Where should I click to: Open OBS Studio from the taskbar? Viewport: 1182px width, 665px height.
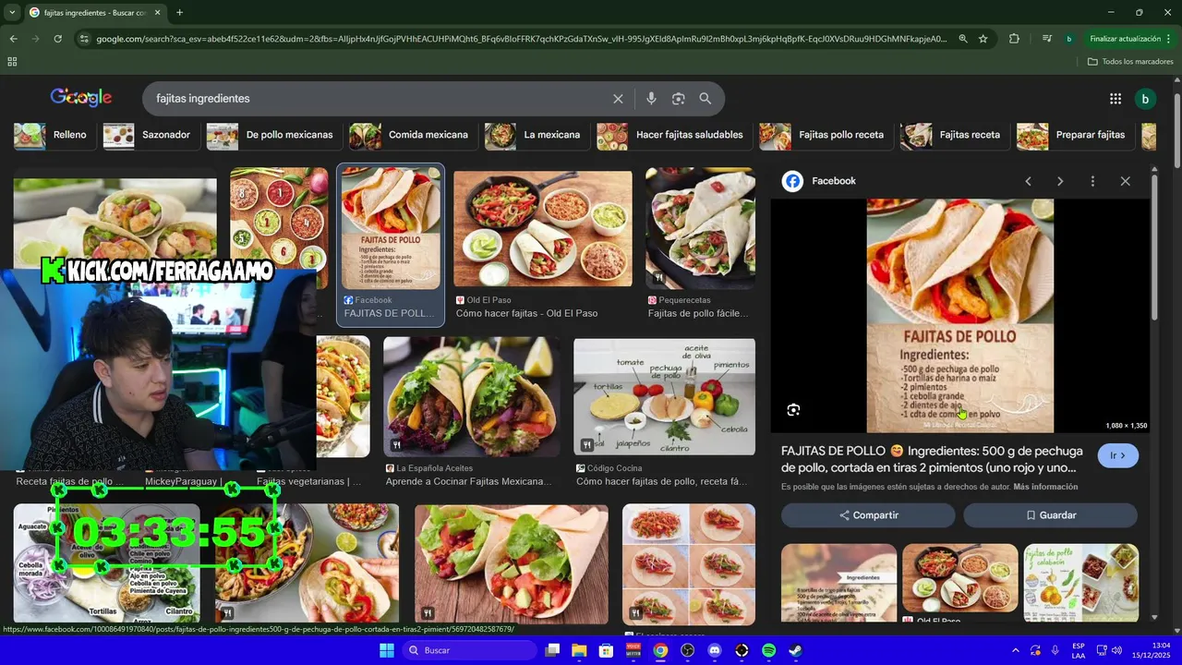pos(687,650)
